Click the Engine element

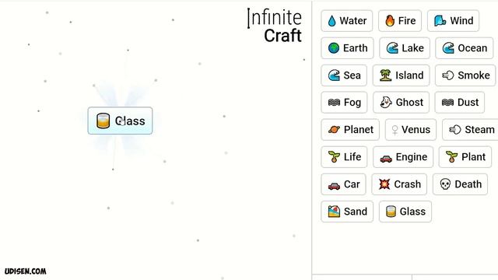(x=403, y=157)
